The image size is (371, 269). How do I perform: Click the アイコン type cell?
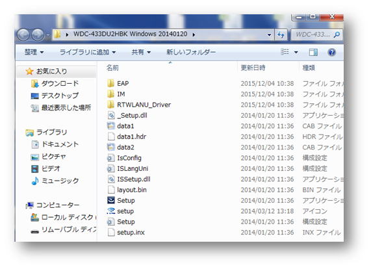[x=315, y=211]
